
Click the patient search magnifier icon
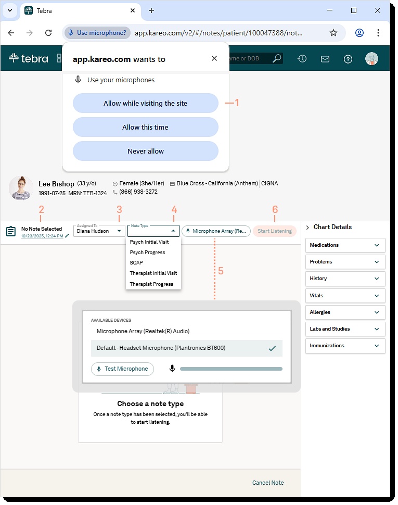coord(277,58)
